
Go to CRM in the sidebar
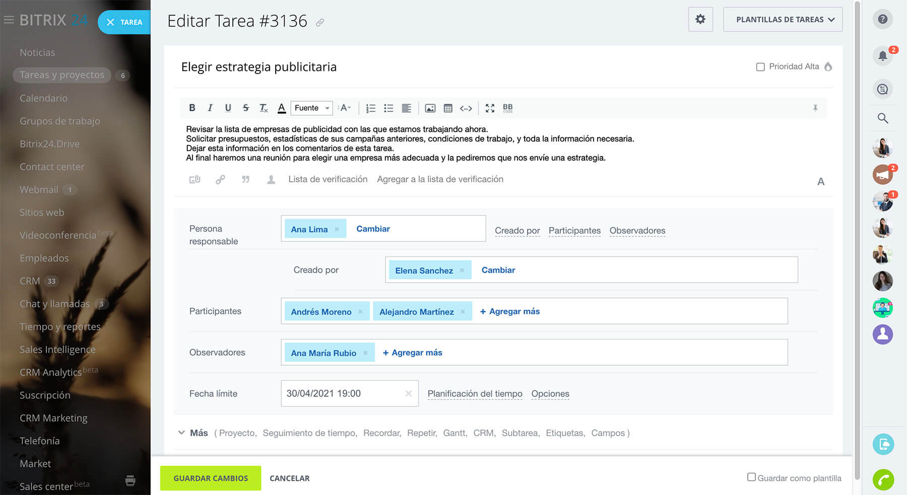tap(30, 281)
